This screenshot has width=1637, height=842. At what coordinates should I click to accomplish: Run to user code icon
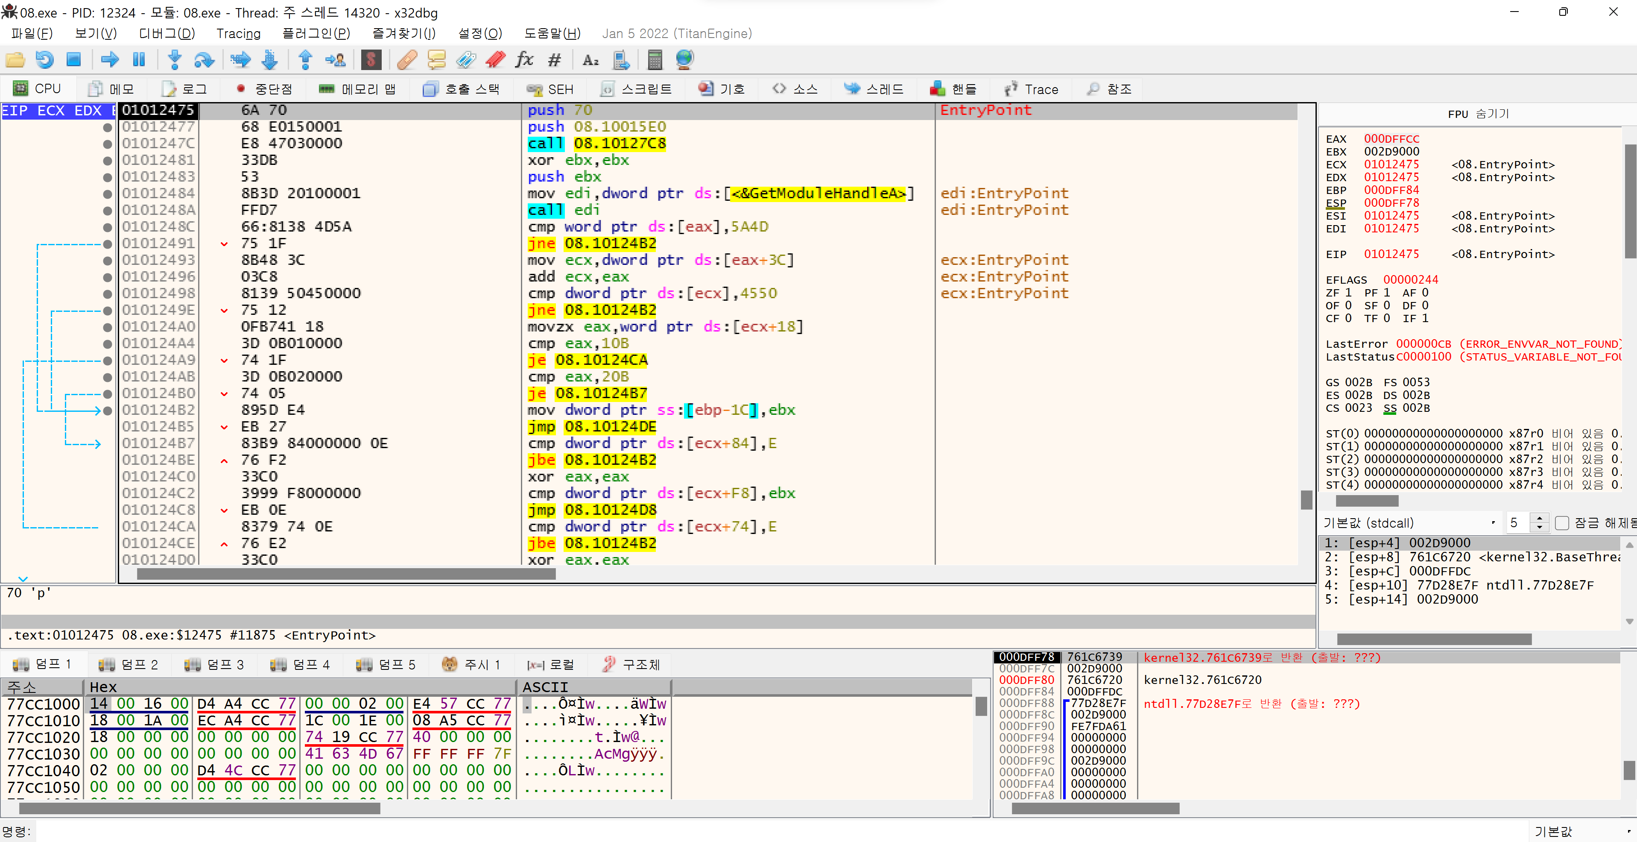335,60
